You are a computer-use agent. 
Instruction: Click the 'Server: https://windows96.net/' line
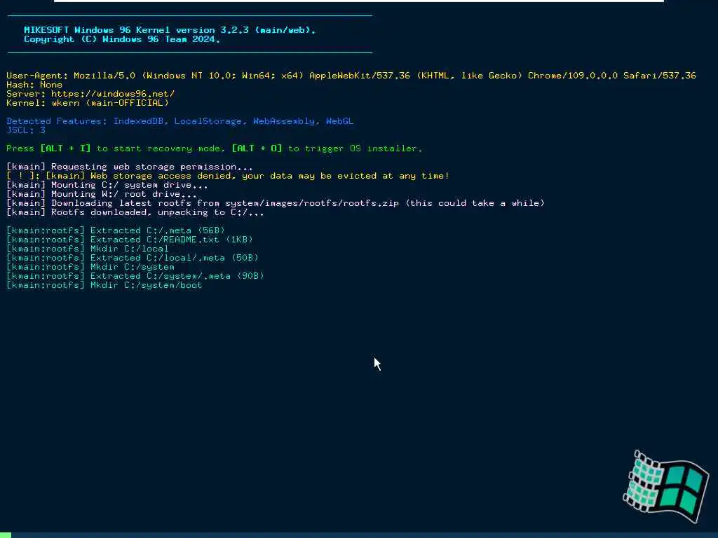90,94
